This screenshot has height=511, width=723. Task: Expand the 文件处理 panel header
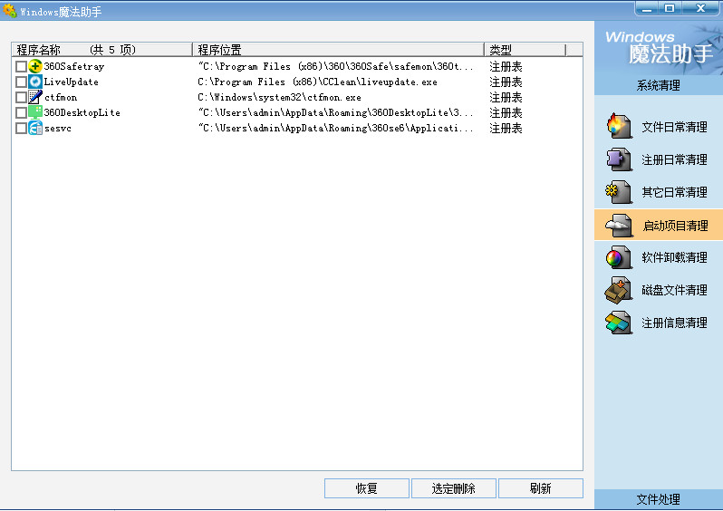pos(659,499)
